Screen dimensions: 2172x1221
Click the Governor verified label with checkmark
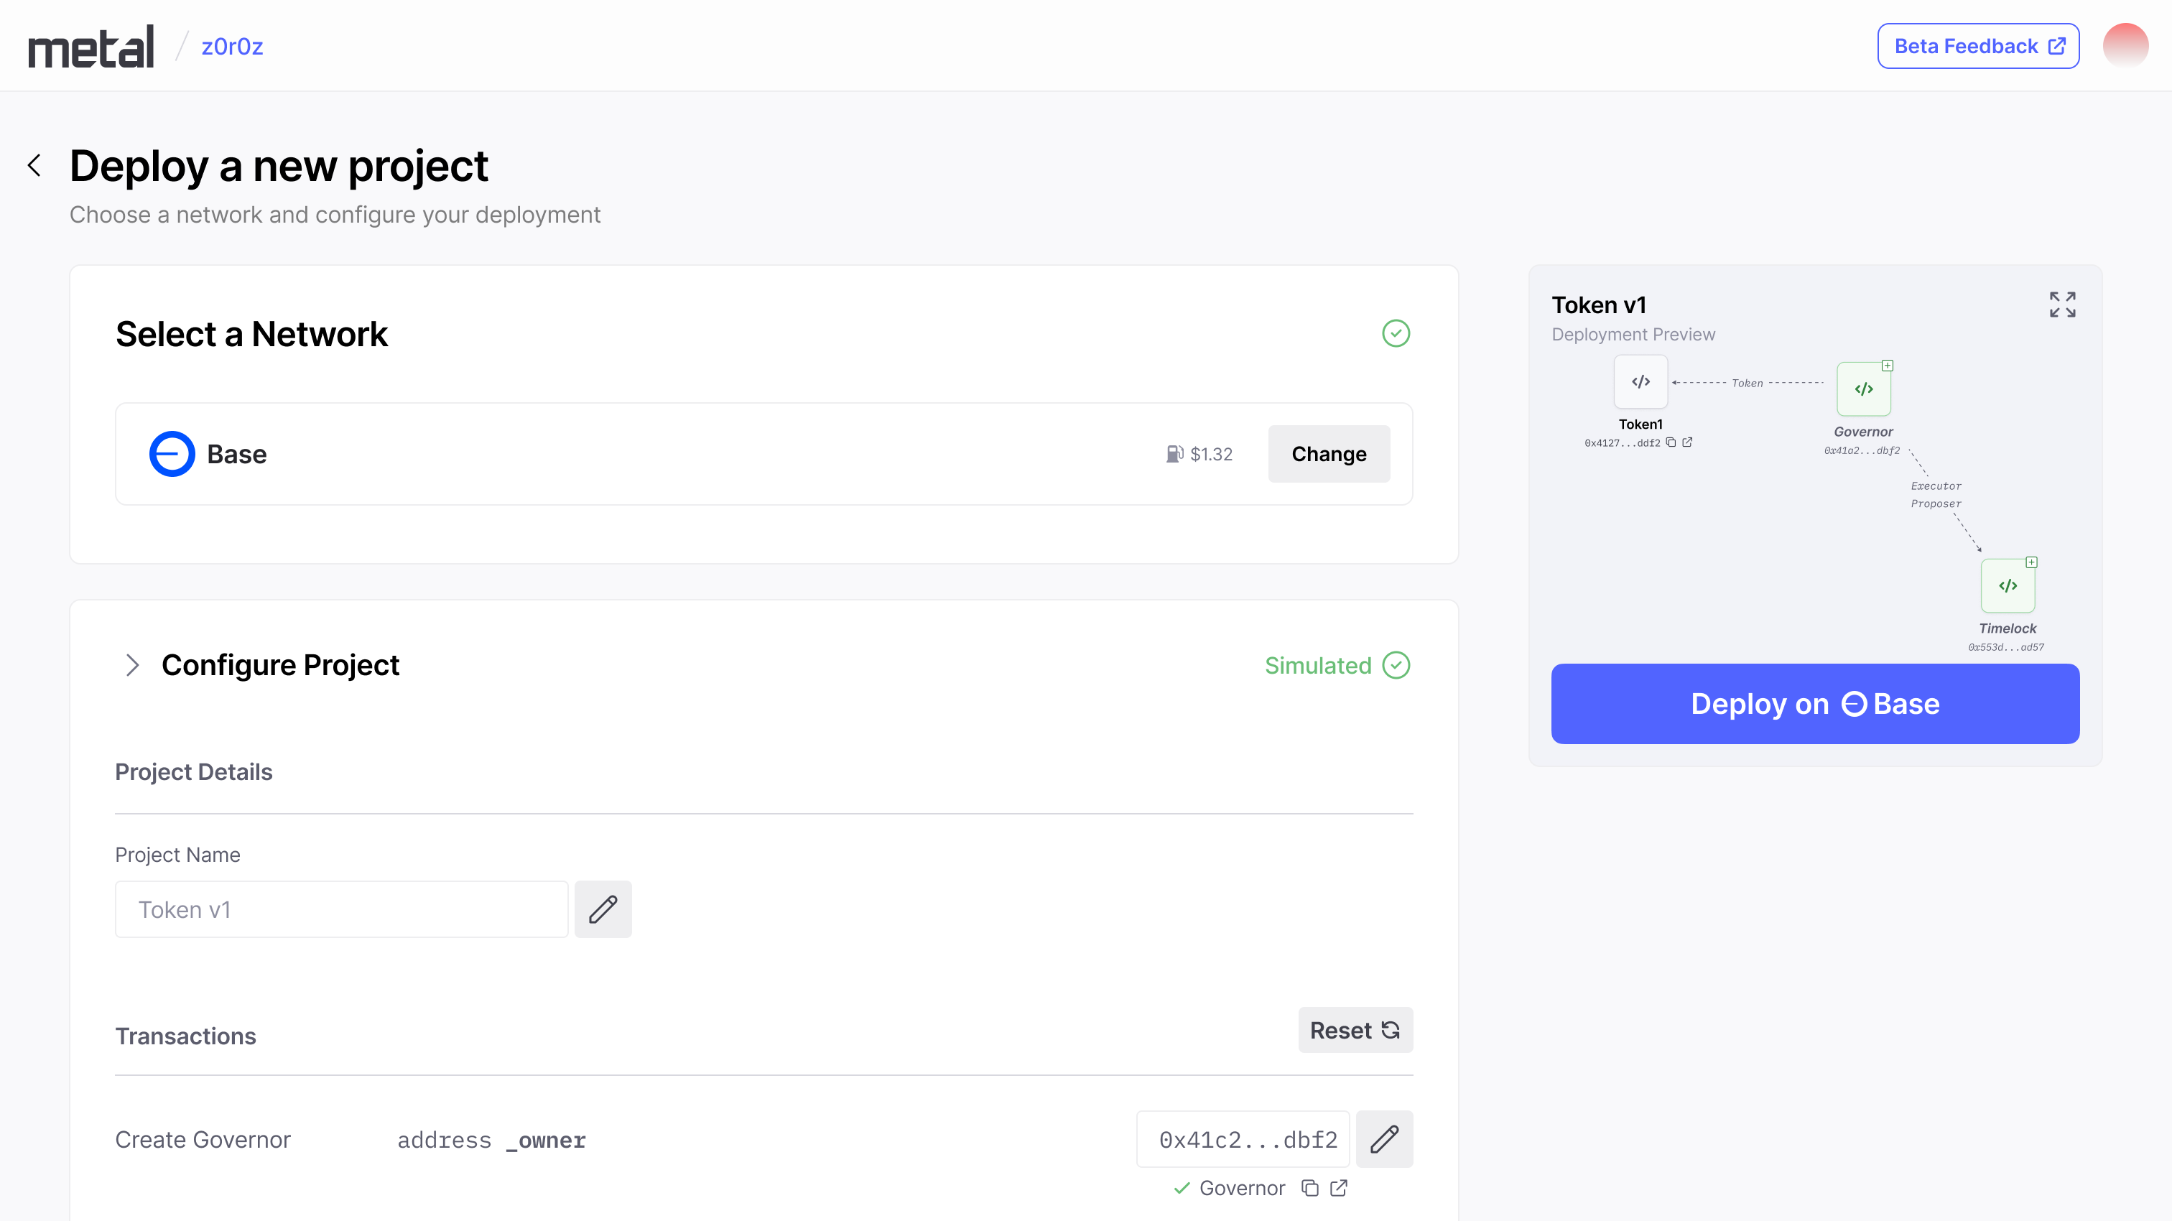pyautogui.click(x=1230, y=1188)
